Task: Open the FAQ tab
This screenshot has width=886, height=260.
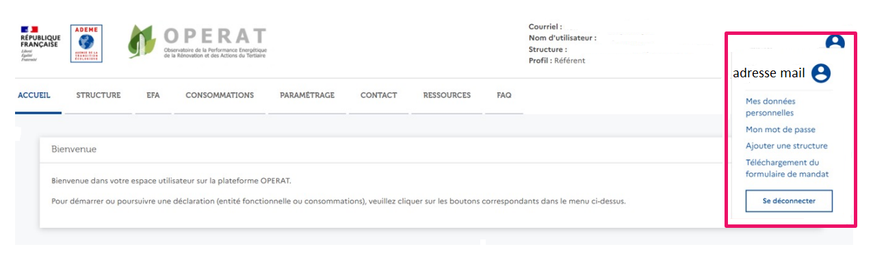Action: (x=504, y=95)
